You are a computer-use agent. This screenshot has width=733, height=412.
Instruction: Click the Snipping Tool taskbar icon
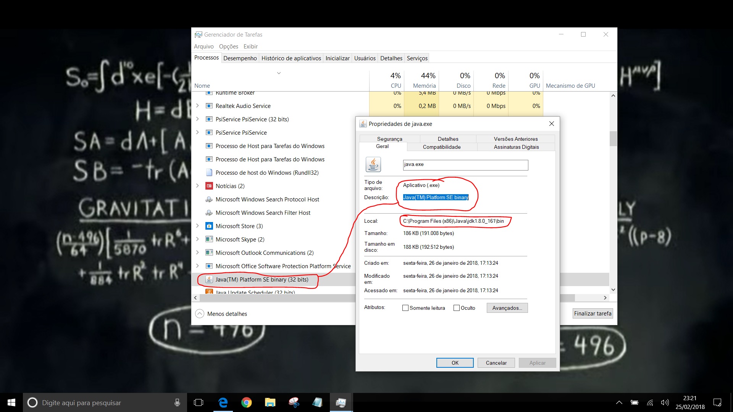coord(294,402)
